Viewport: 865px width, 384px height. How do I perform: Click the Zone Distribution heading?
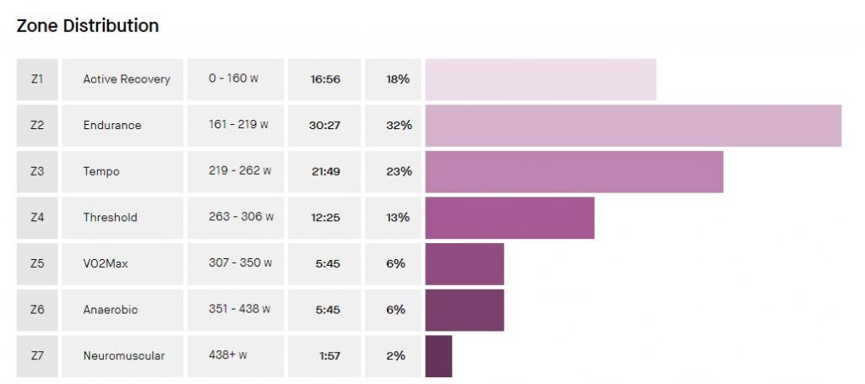(88, 26)
